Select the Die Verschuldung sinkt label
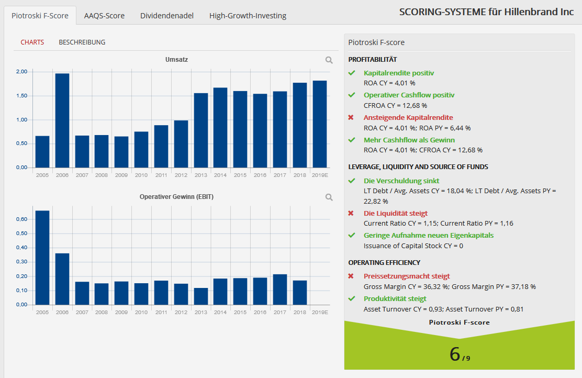 click(x=401, y=181)
